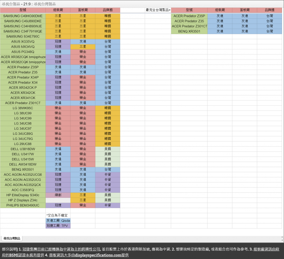284x259 pixels.
Task: Select the left table 面板廠 header cell
Action: 83,10
